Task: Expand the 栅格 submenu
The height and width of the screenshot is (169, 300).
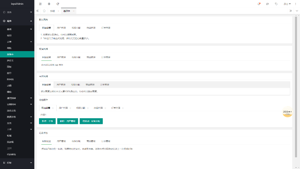Action: point(17,29)
